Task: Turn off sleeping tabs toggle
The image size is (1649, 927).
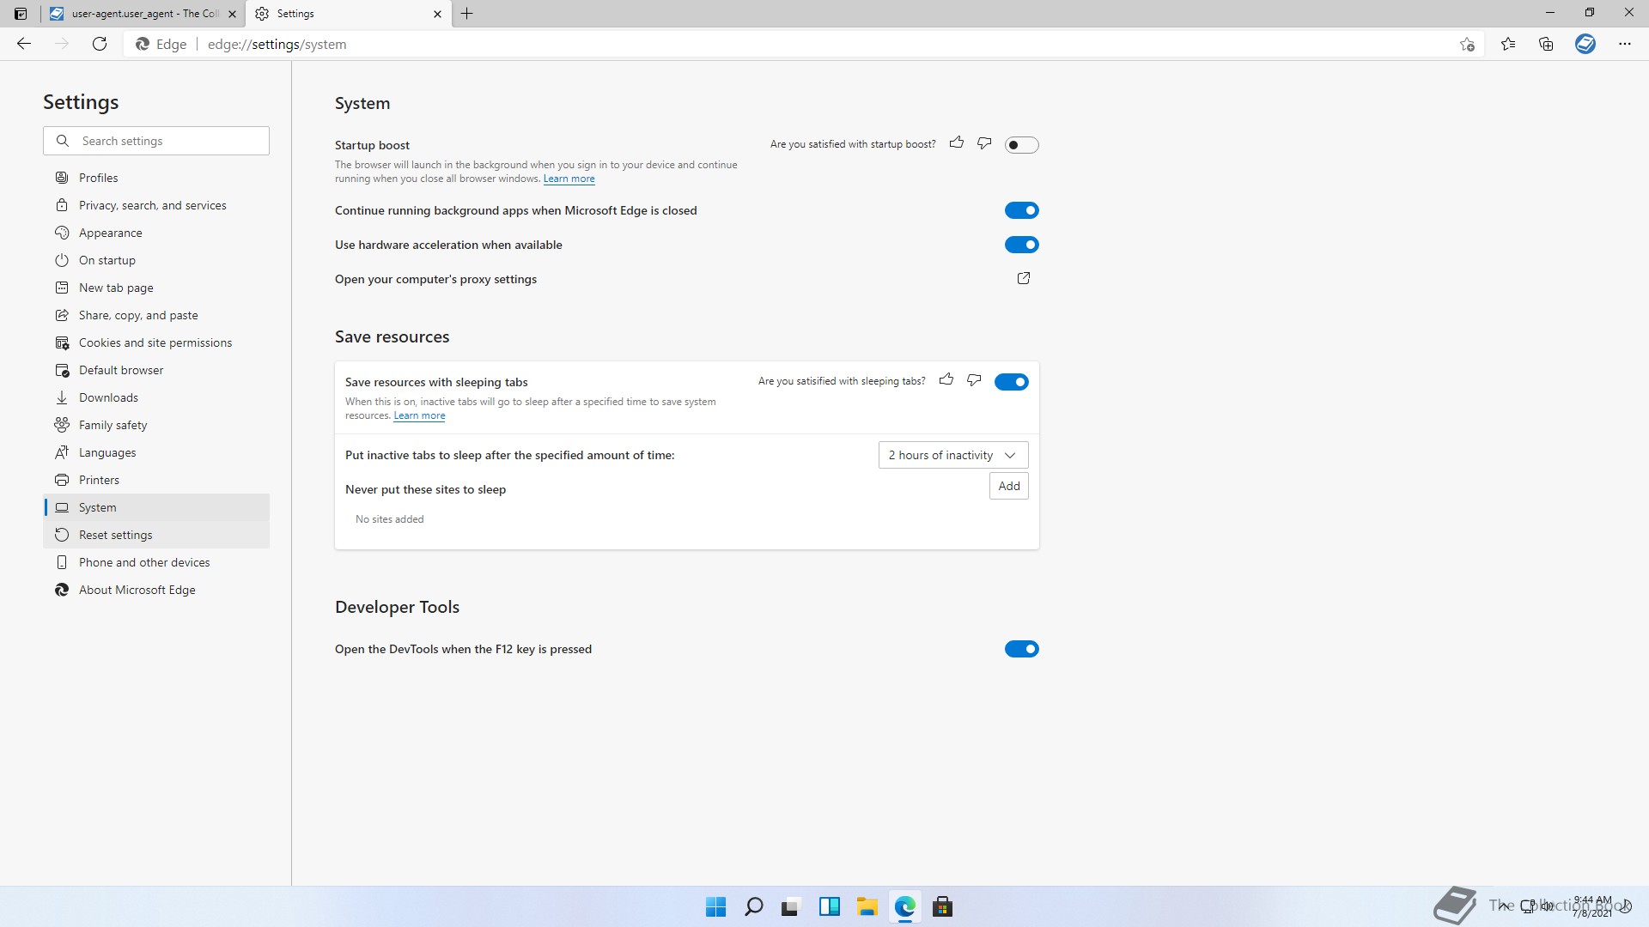Action: [1012, 382]
